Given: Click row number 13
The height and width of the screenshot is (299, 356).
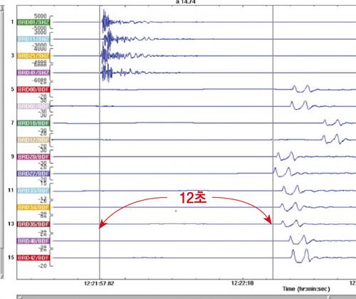Looking at the screenshot, I should (11, 224).
